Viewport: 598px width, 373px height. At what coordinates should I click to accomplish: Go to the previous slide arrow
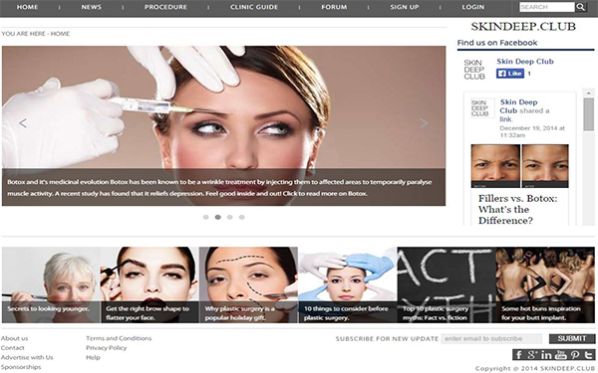23,123
